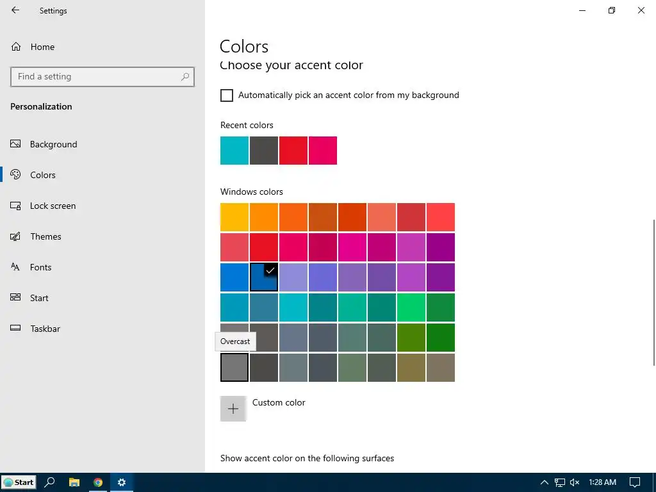Click the Find a setting search box
The height and width of the screenshot is (492, 656).
coord(102,77)
